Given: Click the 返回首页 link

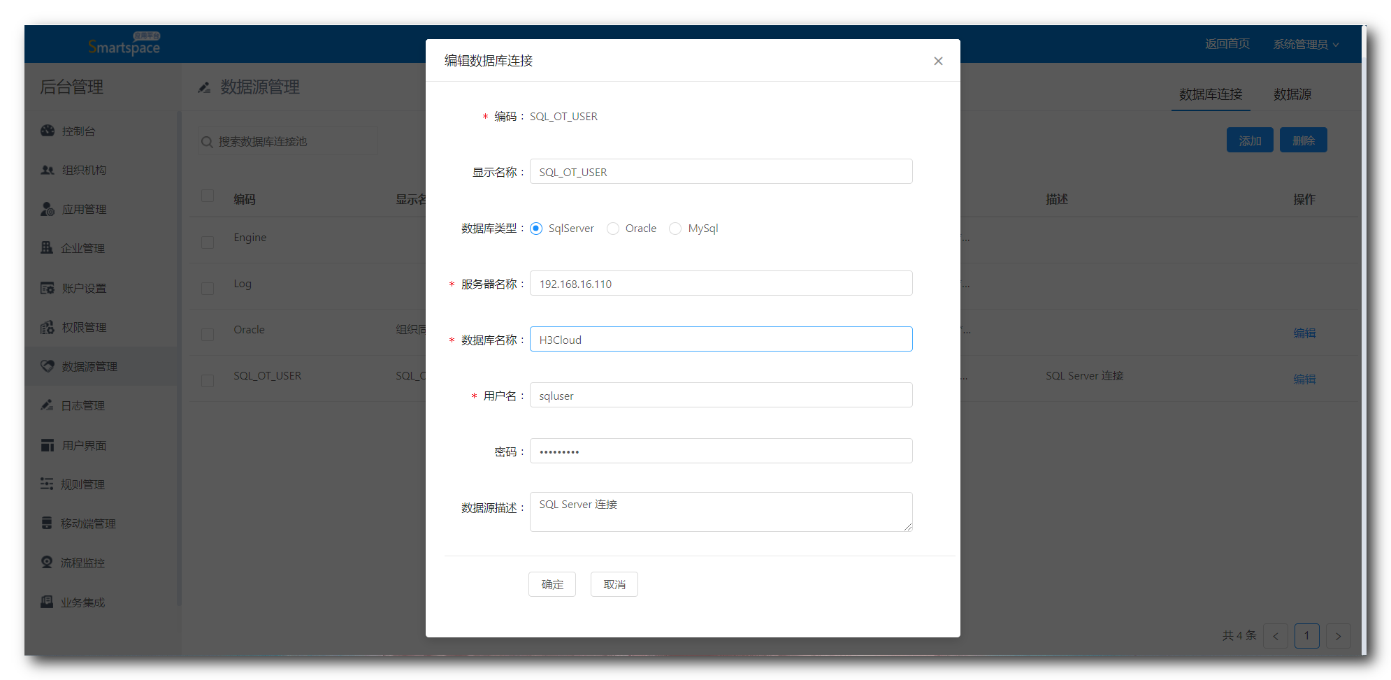Looking at the screenshot, I should coord(1227,43).
